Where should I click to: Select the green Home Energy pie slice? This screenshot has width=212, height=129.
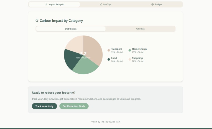click(x=85, y=66)
